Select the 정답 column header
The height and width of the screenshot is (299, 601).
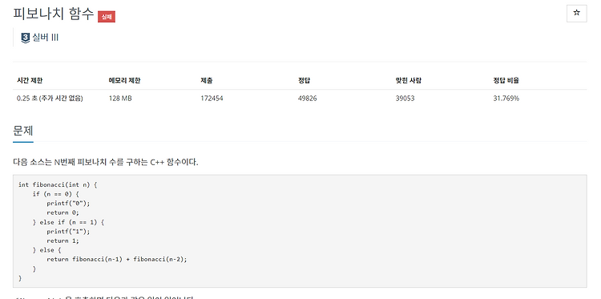pyautogui.click(x=304, y=80)
